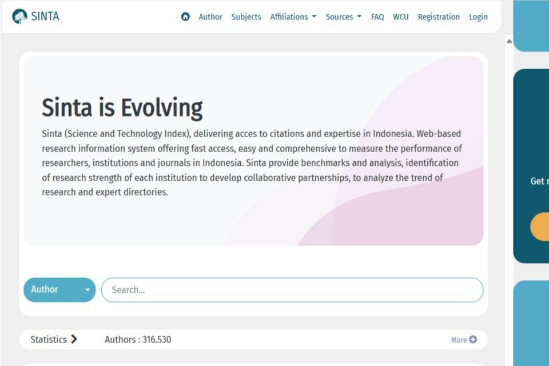Screen dimensions: 549x366
Task: Click the orange button in side panel
Action: click(539, 226)
